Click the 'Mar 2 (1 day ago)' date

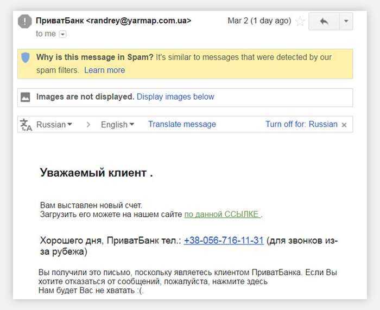[259, 21]
